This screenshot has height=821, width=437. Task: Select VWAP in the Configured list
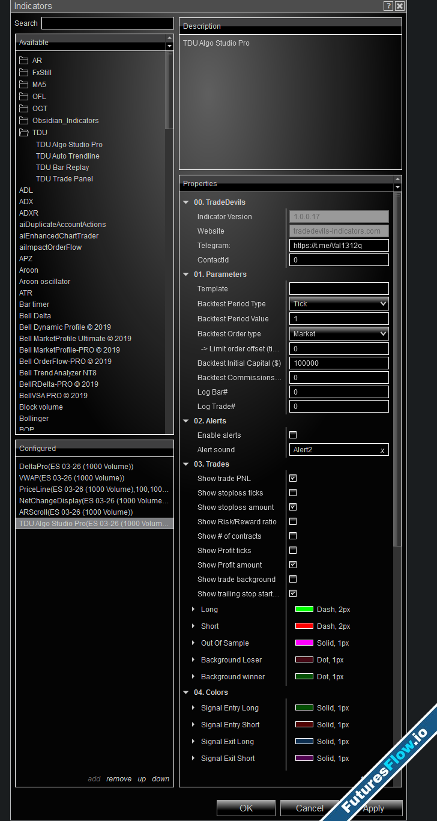[71, 478]
